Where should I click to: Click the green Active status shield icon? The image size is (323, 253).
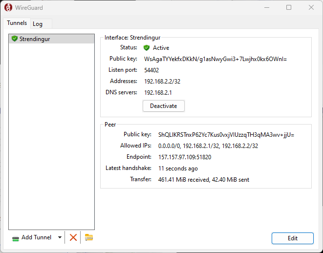point(147,48)
